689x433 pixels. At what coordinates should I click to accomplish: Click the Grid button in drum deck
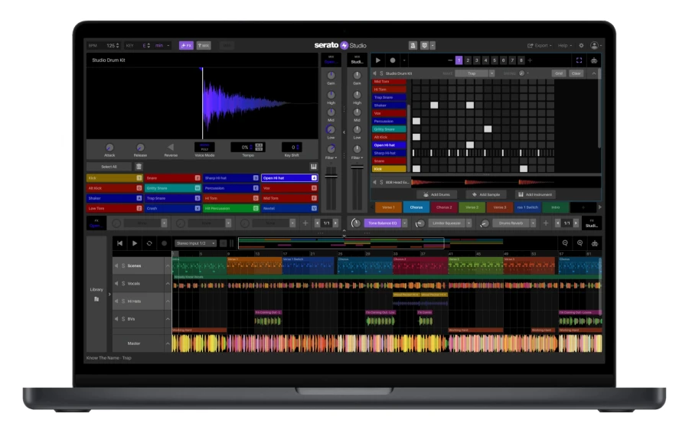tap(559, 73)
